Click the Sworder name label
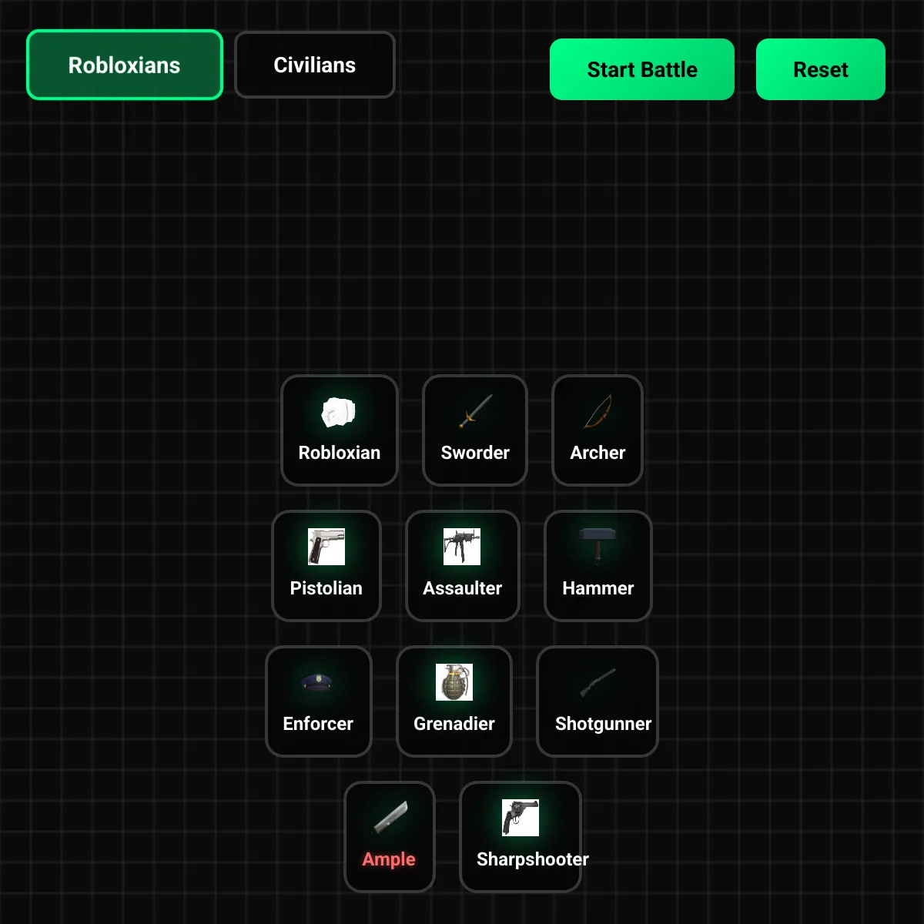The width and height of the screenshot is (924, 924). pyautogui.click(x=475, y=453)
